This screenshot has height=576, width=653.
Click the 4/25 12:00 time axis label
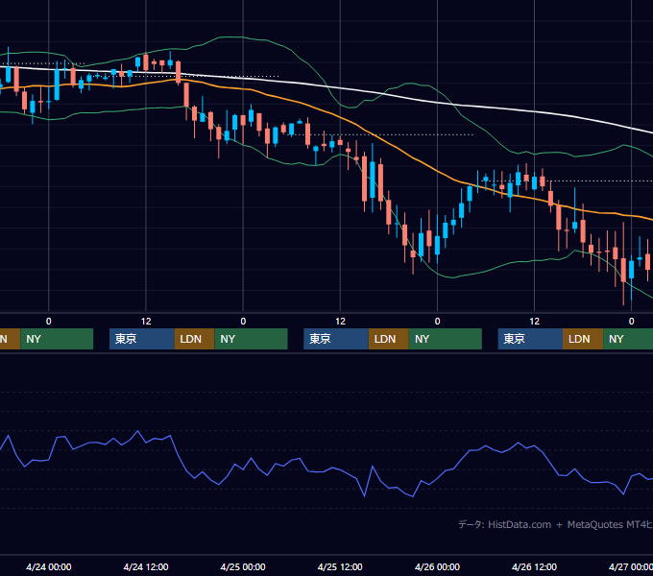tap(340, 566)
